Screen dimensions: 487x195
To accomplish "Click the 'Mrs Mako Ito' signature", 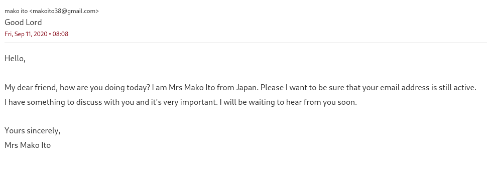I will [x=28, y=145].
